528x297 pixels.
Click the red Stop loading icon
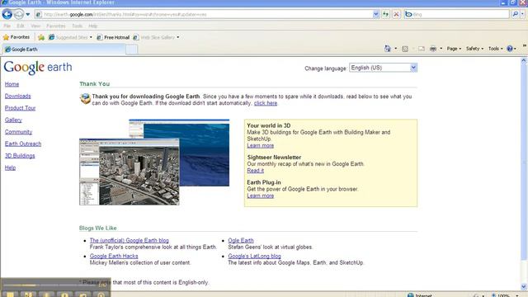396,14
